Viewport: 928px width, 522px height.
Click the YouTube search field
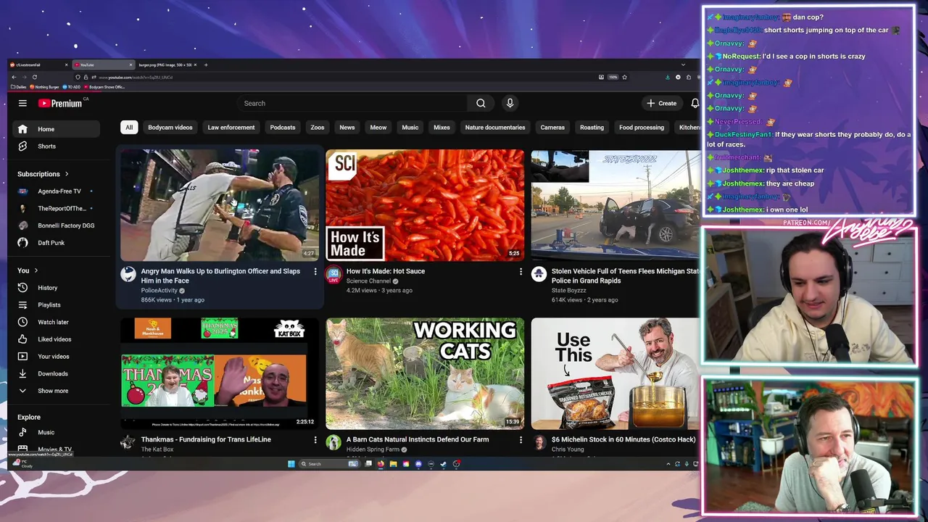pos(352,103)
